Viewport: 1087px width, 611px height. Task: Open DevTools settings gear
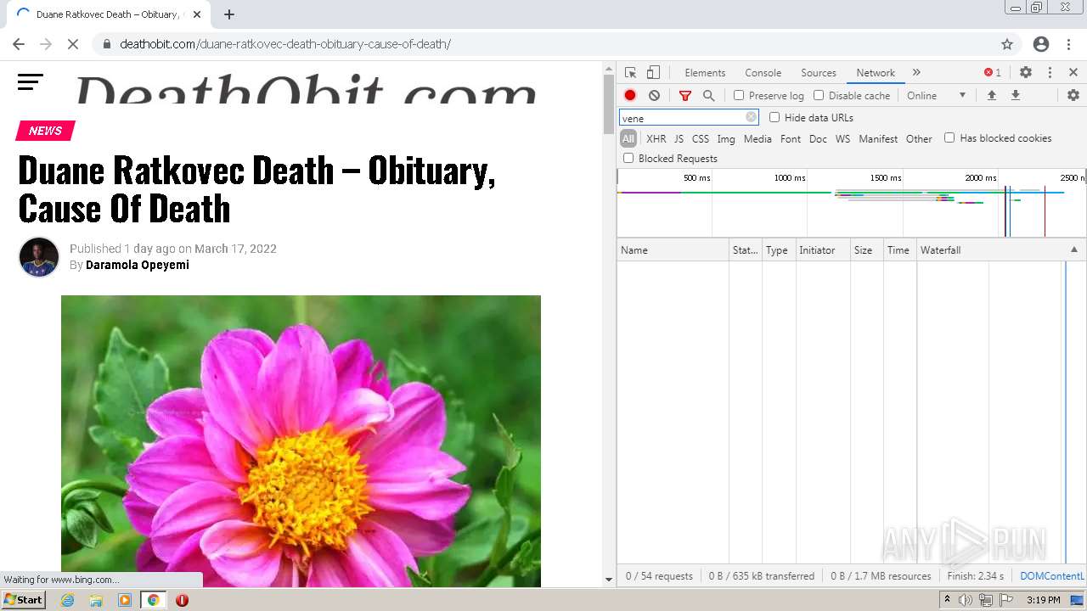coord(1026,73)
